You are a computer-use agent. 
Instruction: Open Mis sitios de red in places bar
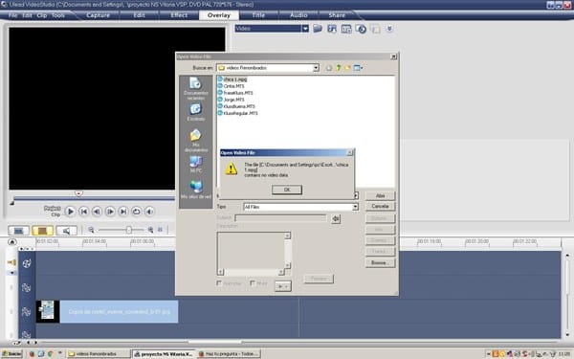(x=195, y=190)
